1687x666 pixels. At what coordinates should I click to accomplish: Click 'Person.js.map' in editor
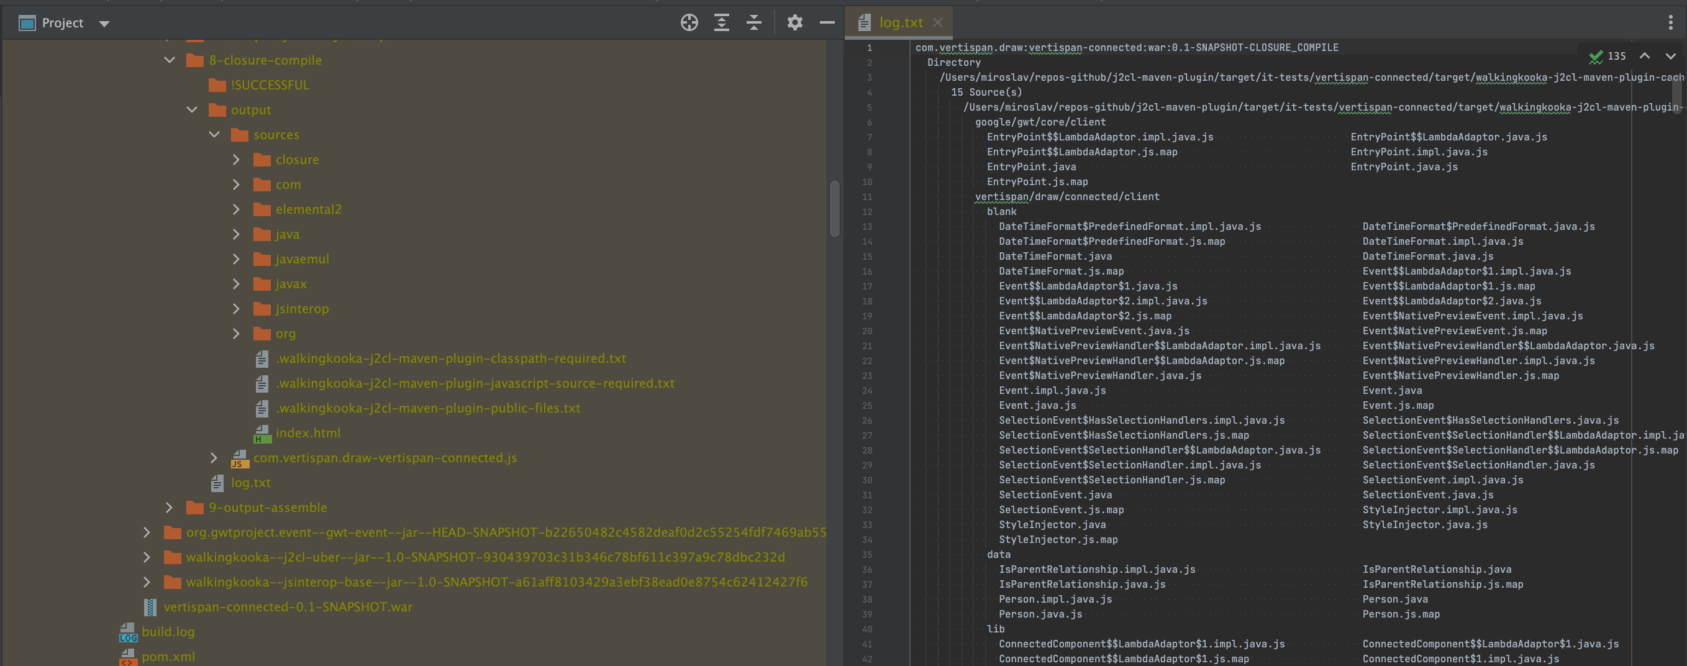coord(1401,615)
